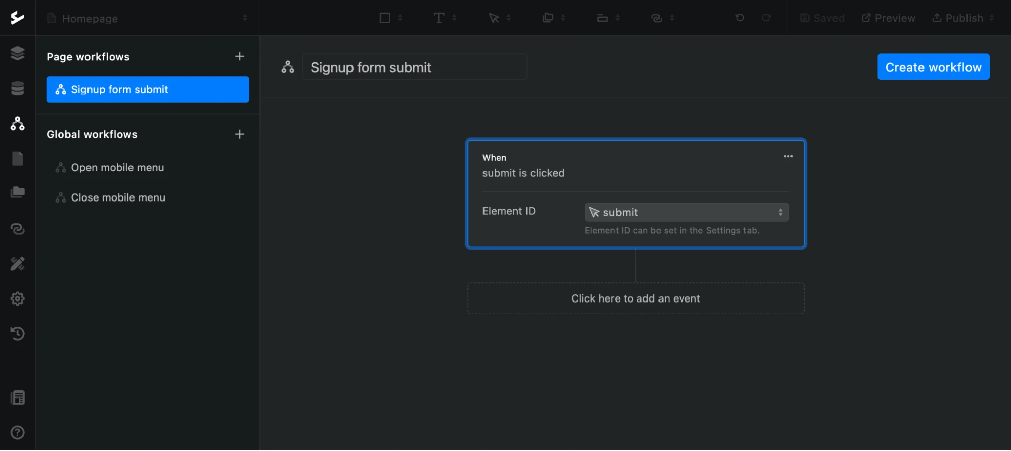Open the media folders icon in sidebar
Image resolution: width=1011 pixels, height=451 pixels.
point(17,192)
